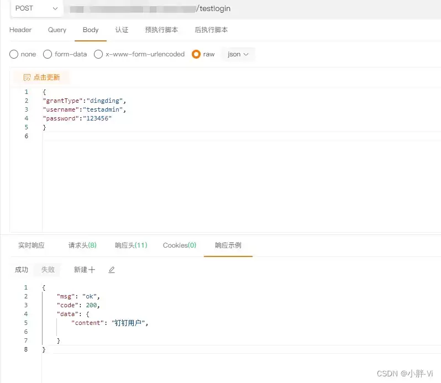Open the POST request method dropdown

coord(36,8)
